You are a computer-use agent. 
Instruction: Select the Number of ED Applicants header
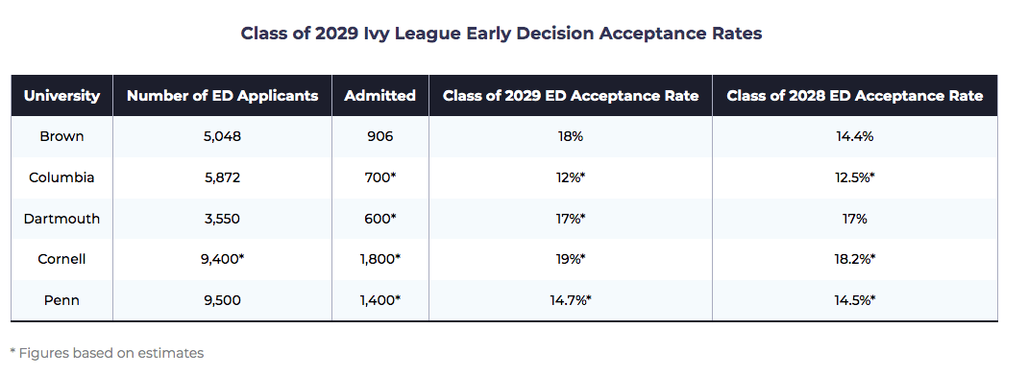point(222,96)
